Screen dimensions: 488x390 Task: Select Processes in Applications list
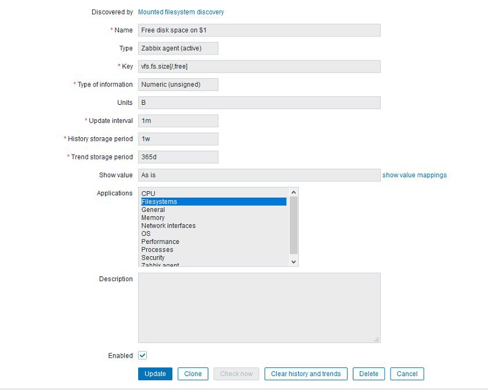[214, 250]
